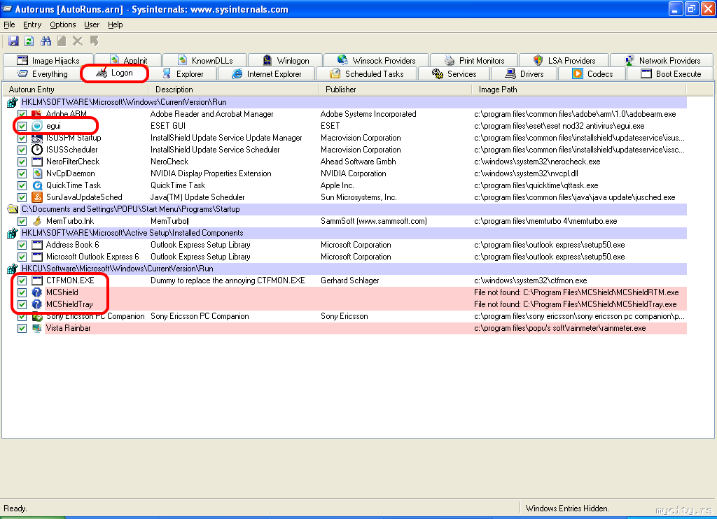
Task: Click the MCShieldTray question mark icon
Action: (x=38, y=304)
